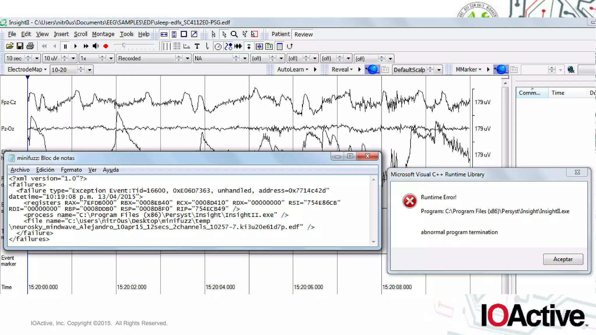This screenshot has height=335, width=596.
Task: Click the speaker audio icon
Action: click(95, 46)
